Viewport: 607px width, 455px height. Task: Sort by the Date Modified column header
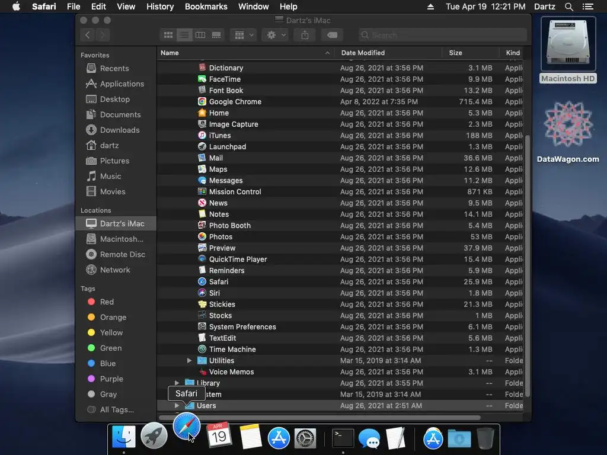tap(388, 53)
